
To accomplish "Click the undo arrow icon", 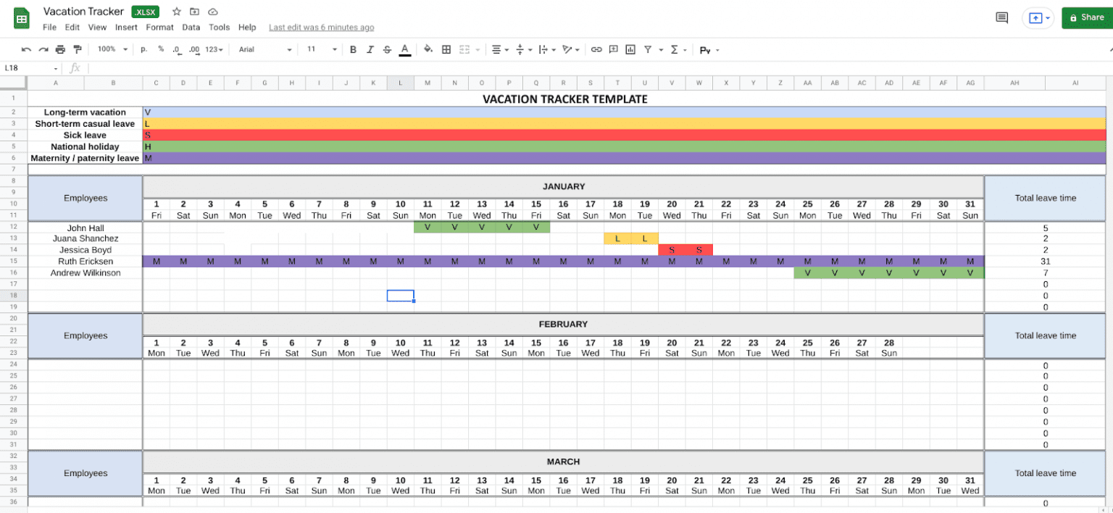I will (x=26, y=49).
